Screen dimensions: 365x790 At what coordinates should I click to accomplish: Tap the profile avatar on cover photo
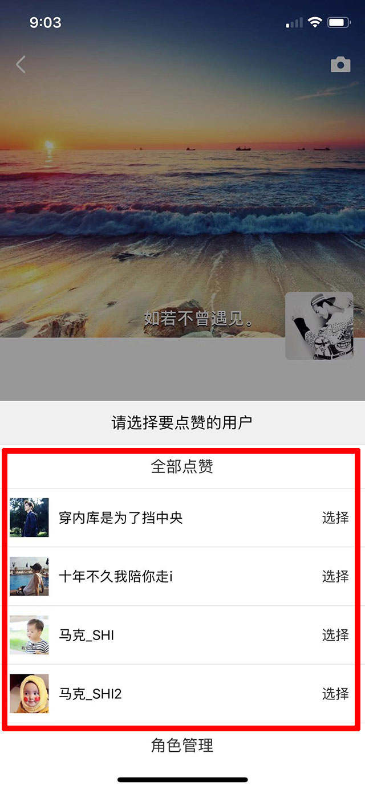pos(319,326)
